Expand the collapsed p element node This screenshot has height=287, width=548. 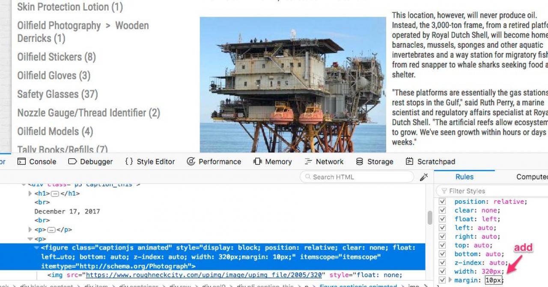click(30, 230)
